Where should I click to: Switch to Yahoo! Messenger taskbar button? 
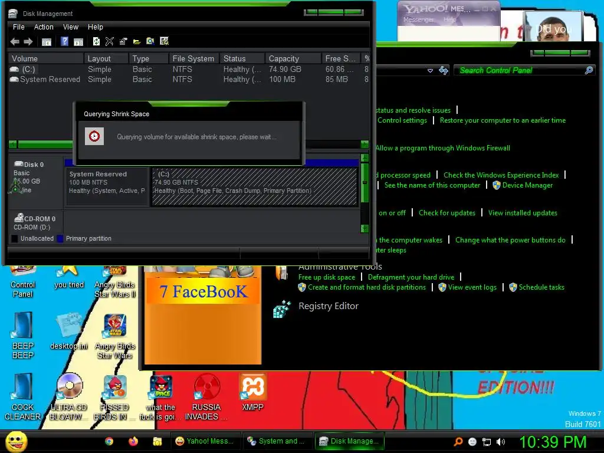point(205,441)
